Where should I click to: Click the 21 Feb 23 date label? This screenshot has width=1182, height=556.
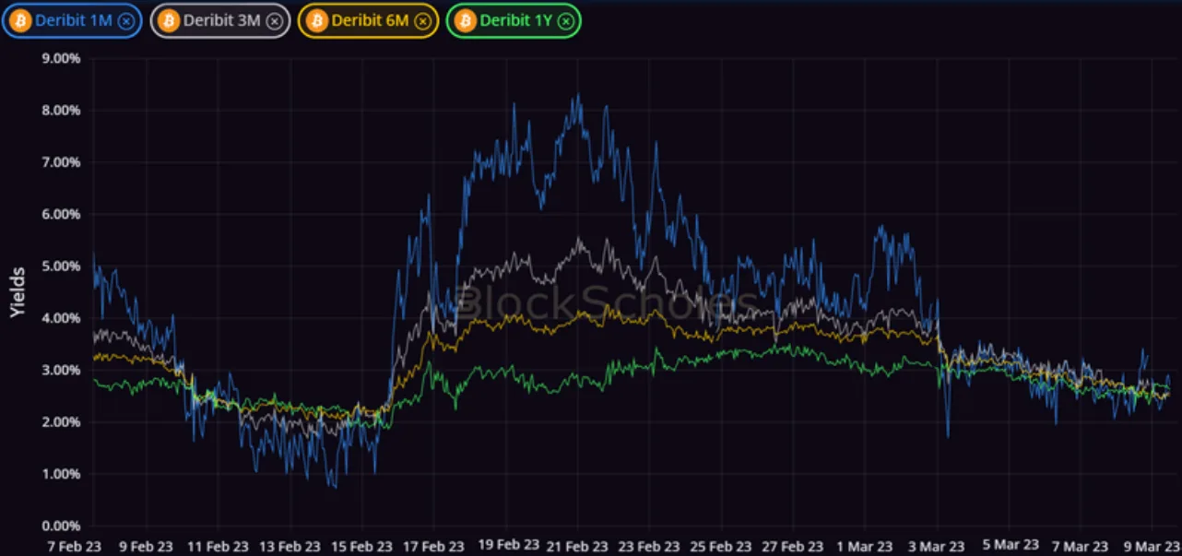point(577,546)
